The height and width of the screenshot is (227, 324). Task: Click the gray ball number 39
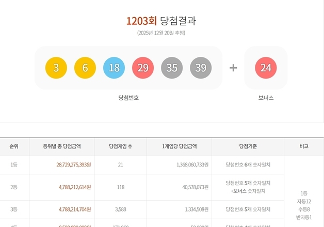[x=201, y=68]
